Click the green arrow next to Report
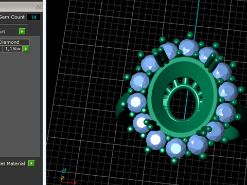Screen dimensions: 247x185 (22, 31)
